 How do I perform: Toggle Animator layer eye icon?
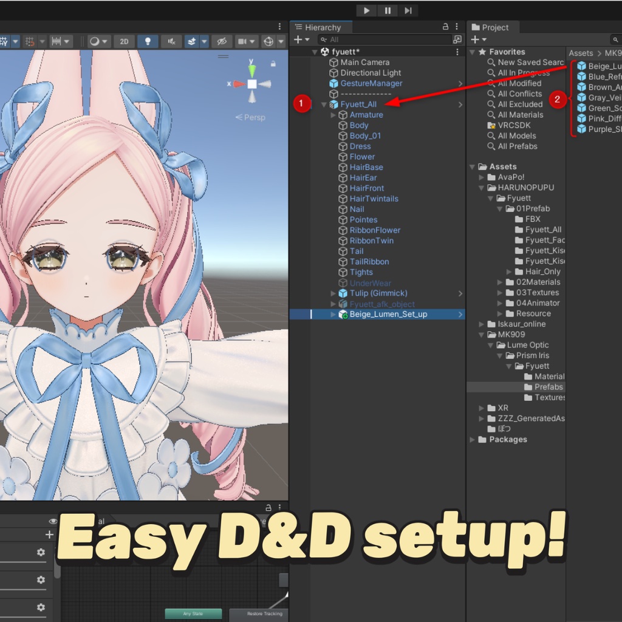point(53,521)
